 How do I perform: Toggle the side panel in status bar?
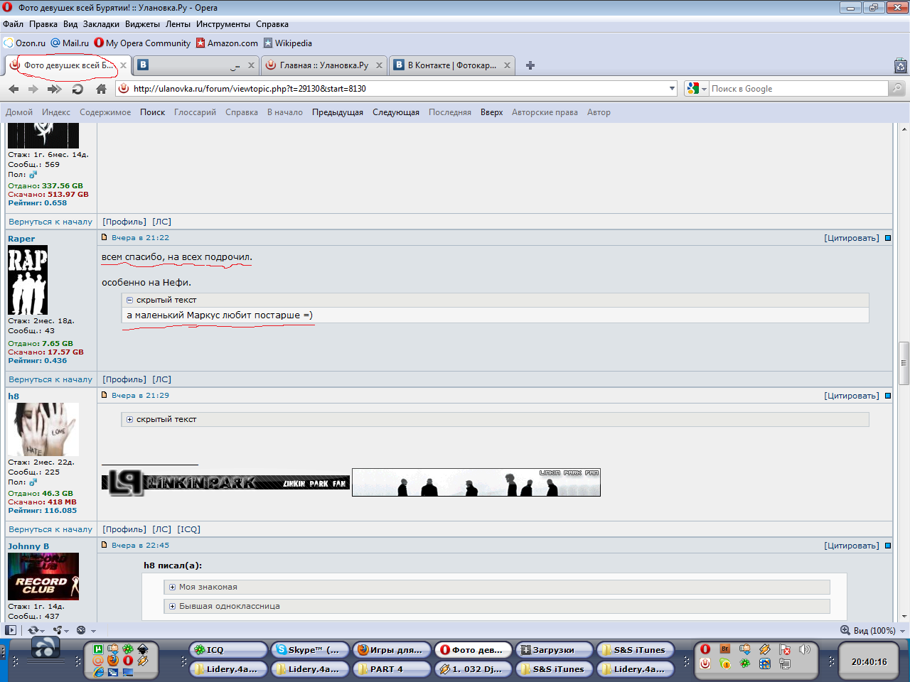click(11, 630)
